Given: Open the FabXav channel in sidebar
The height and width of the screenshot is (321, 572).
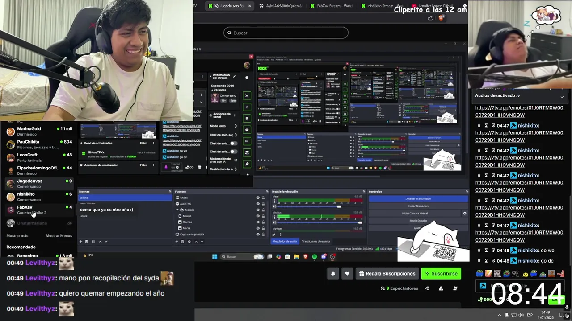Looking at the screenshot, I should pos(39,210).
